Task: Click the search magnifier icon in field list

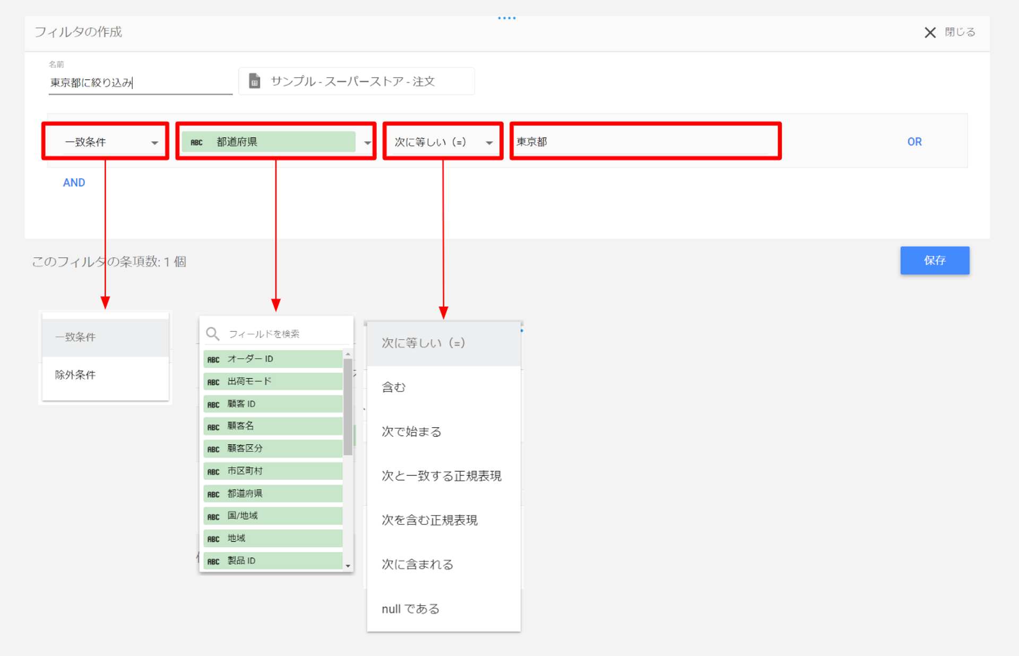Action: 213,333
